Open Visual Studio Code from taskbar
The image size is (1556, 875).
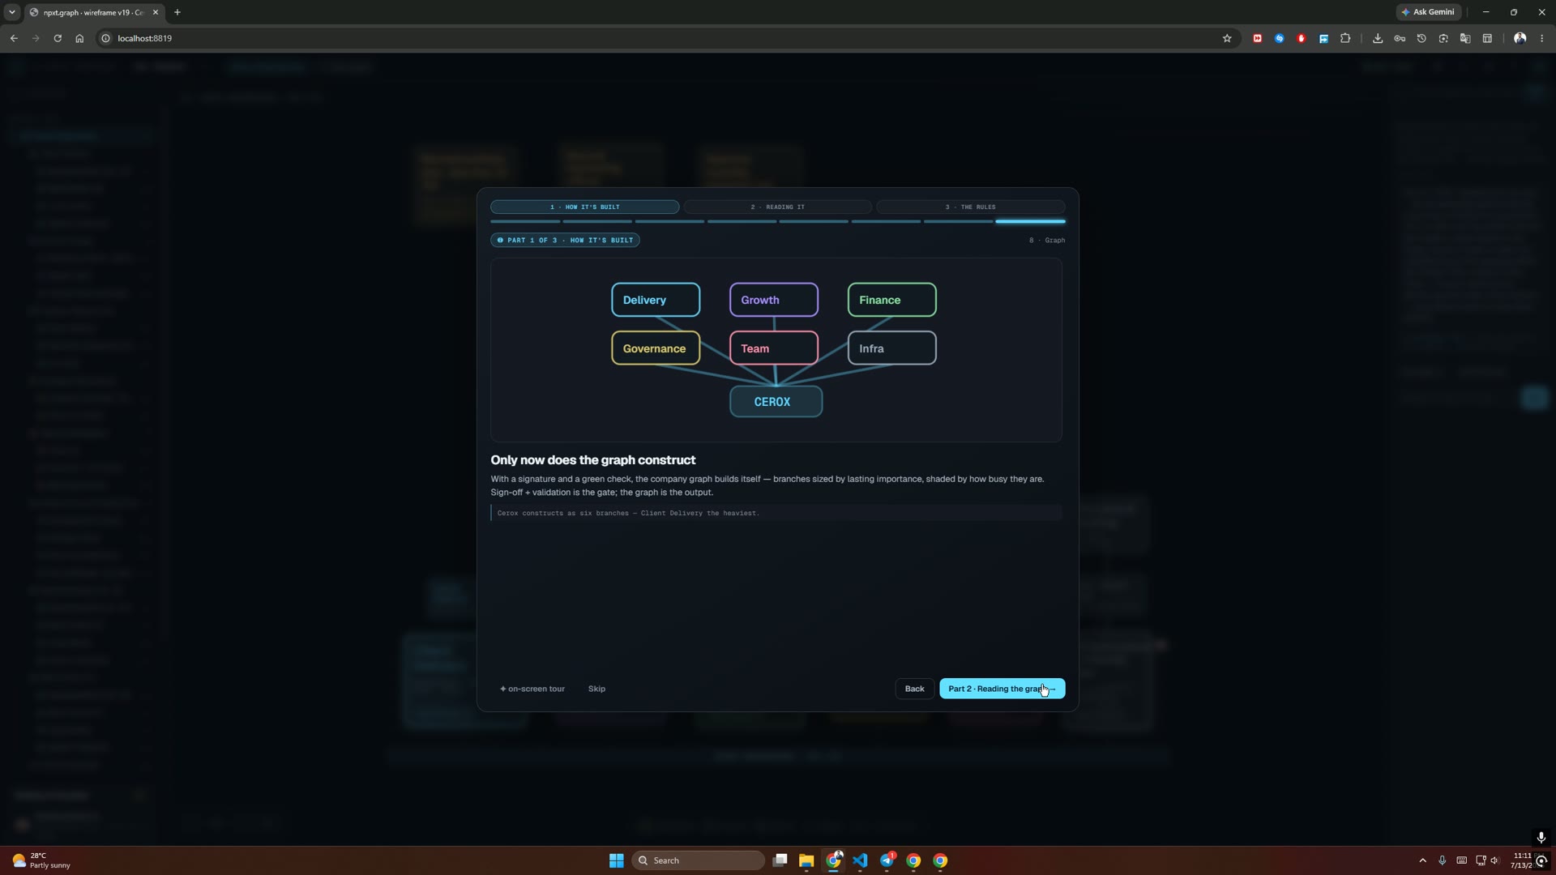click(x=860, y=860)
